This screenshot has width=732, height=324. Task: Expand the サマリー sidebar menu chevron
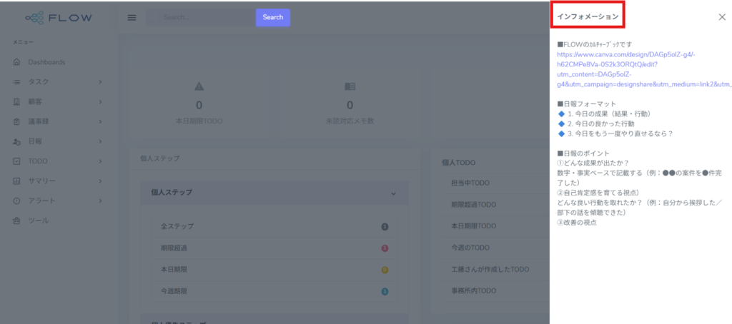click(x=100, y=181)
